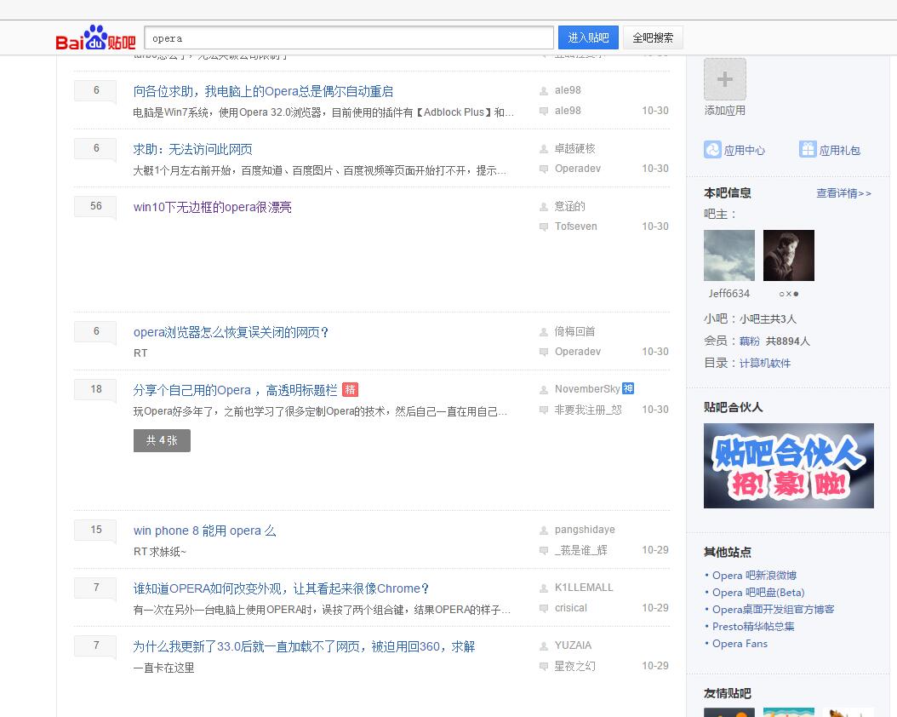Open the post win phone 8 能用 opera 么
Image resolution: width=897 pixels, height=717 pixels.
[205, 531]
